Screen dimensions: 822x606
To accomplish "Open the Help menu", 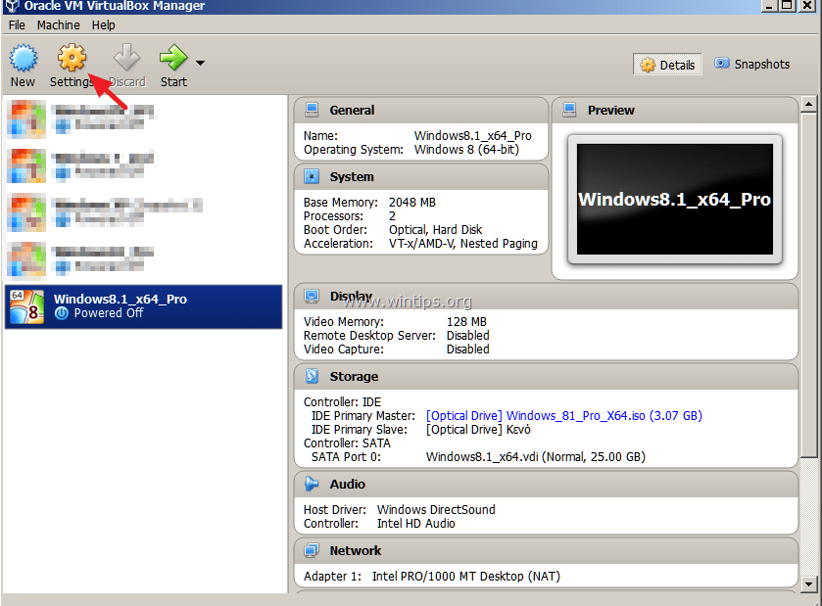I will (103, 25).
